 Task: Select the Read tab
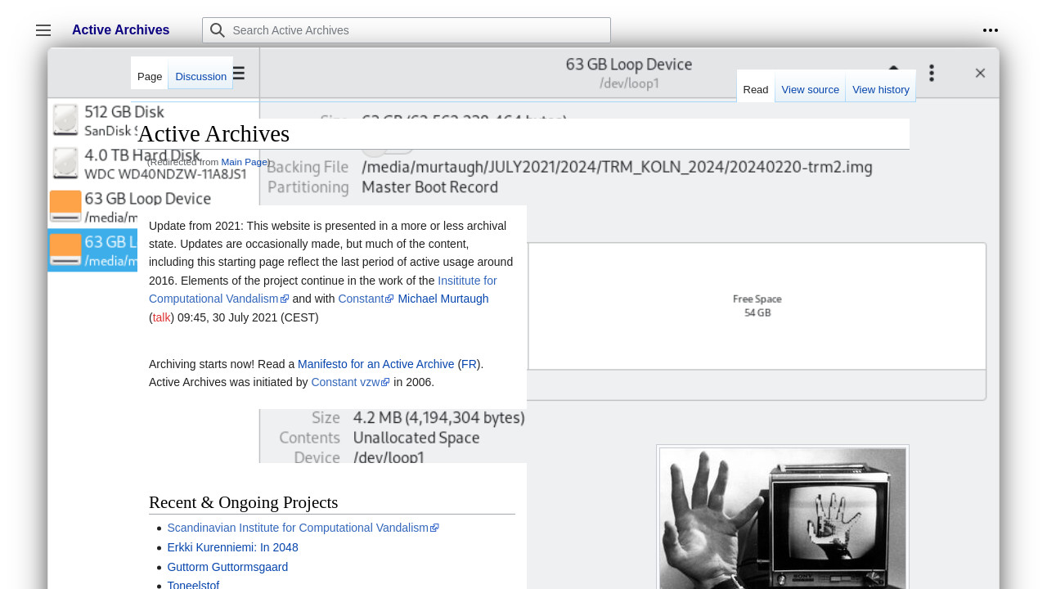click(755, 90)
